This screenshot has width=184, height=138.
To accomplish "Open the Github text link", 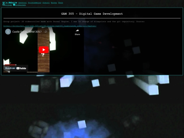I will [8, 5].
